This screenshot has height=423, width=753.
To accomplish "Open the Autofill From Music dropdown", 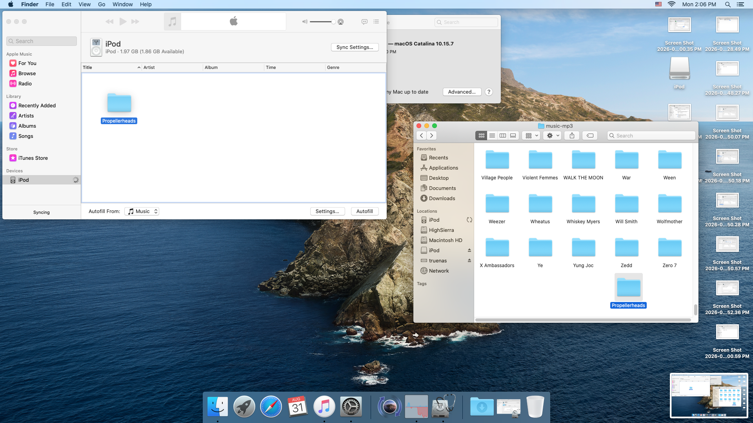I will point(142,211).
